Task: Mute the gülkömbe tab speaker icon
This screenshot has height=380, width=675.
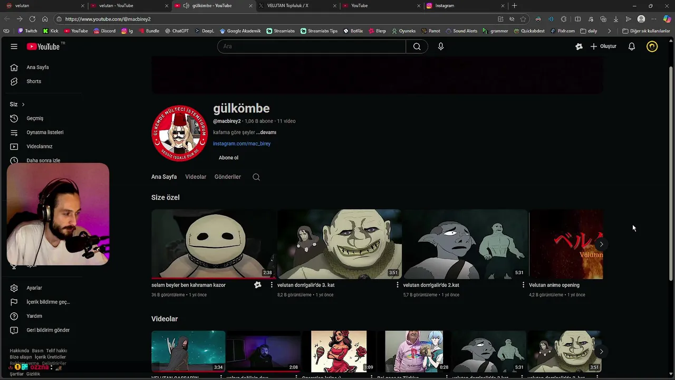Action: [x=186, y=6]
